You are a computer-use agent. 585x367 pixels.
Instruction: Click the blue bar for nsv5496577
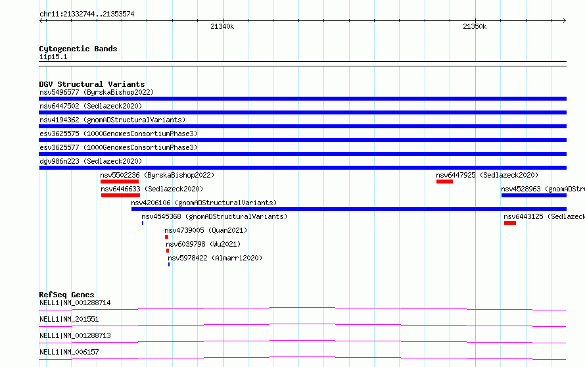coord(302,99)
